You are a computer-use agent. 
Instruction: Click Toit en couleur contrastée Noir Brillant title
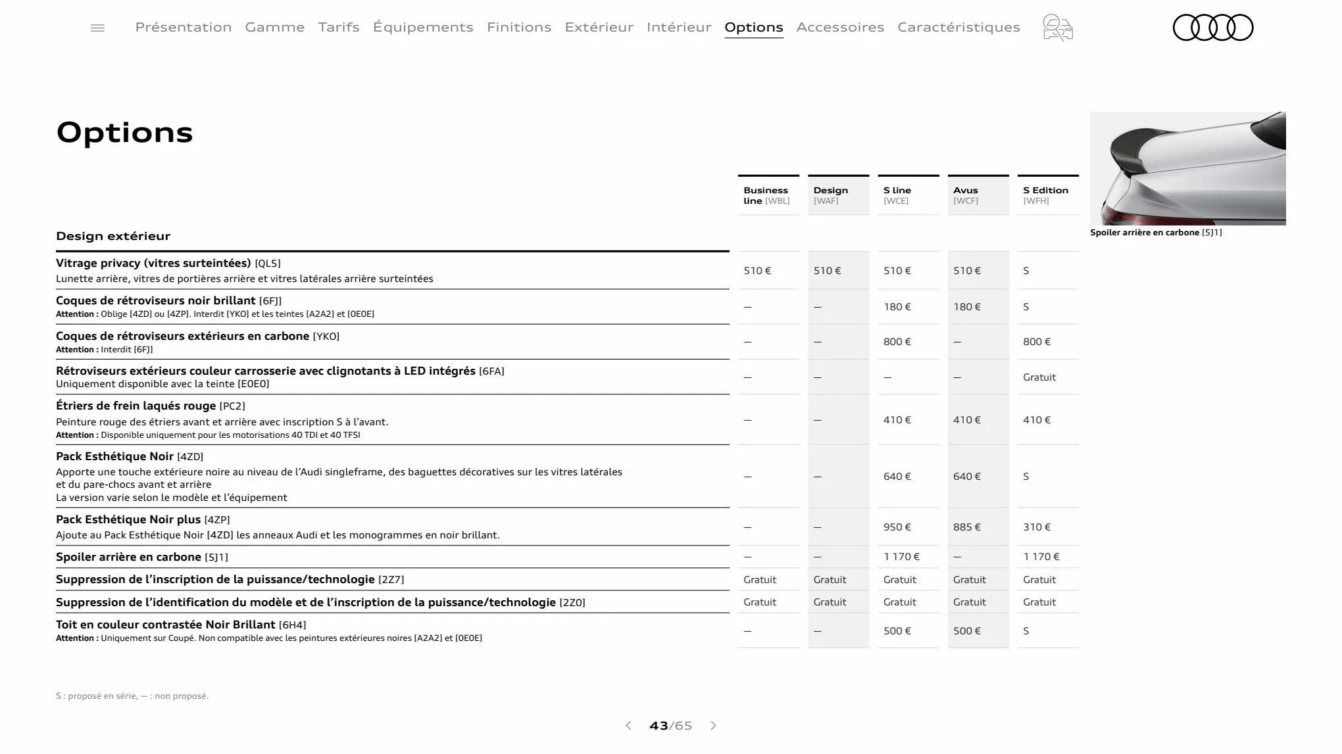(181, 624)
